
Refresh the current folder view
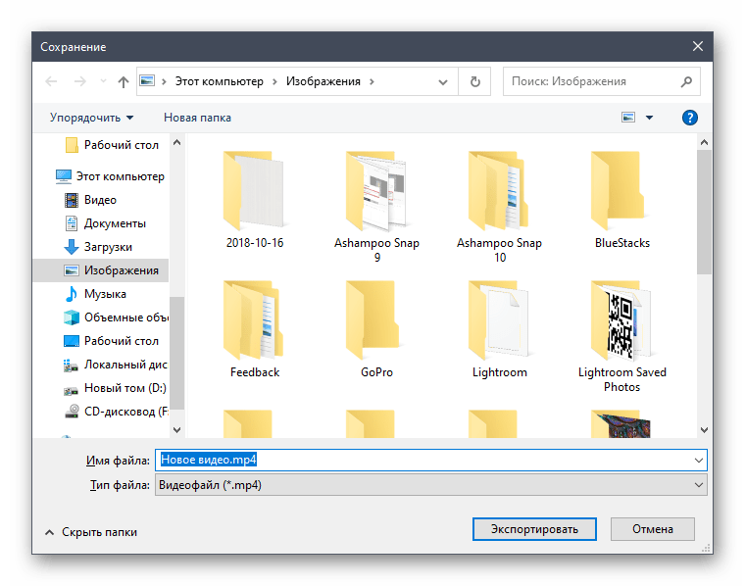pyautogui.click(x=474, y=81)
